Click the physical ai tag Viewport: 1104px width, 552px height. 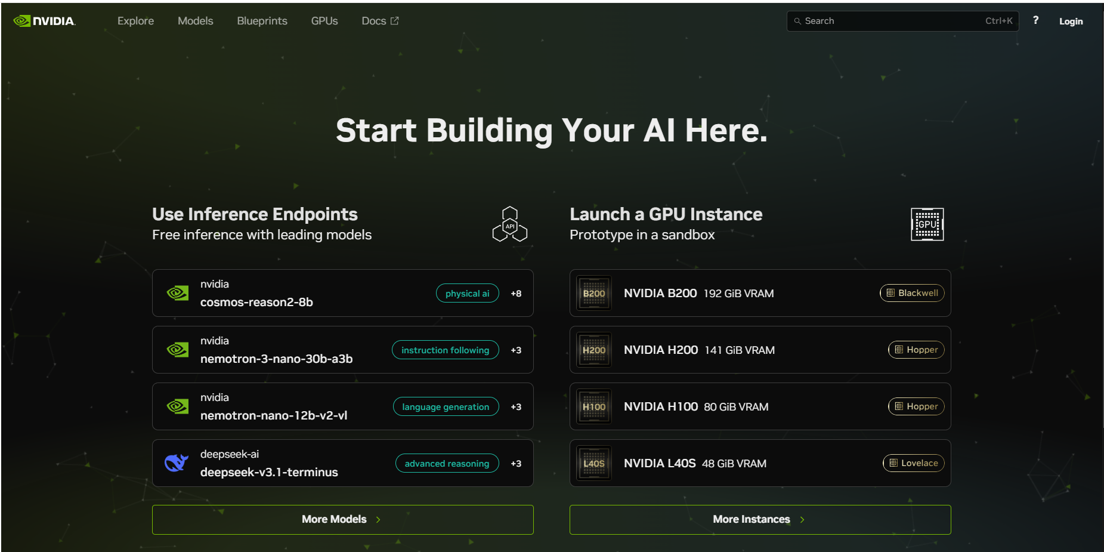pos(468,293)
